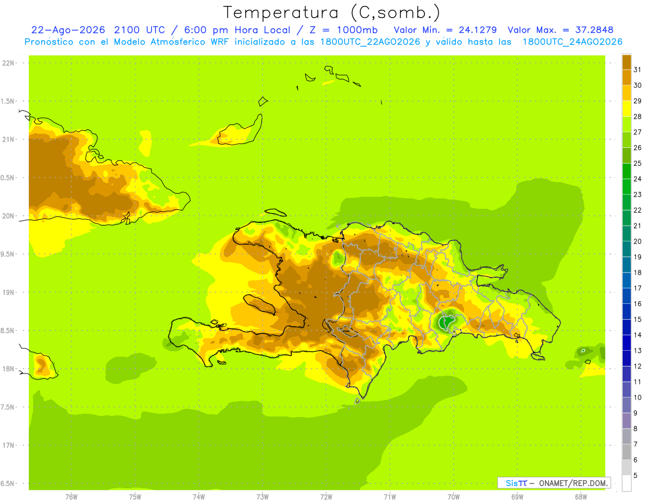Image resolution: width=652 pixels, height=504 pixels.
Task: Click the color scale label '22'
Action: coord(637,210)
